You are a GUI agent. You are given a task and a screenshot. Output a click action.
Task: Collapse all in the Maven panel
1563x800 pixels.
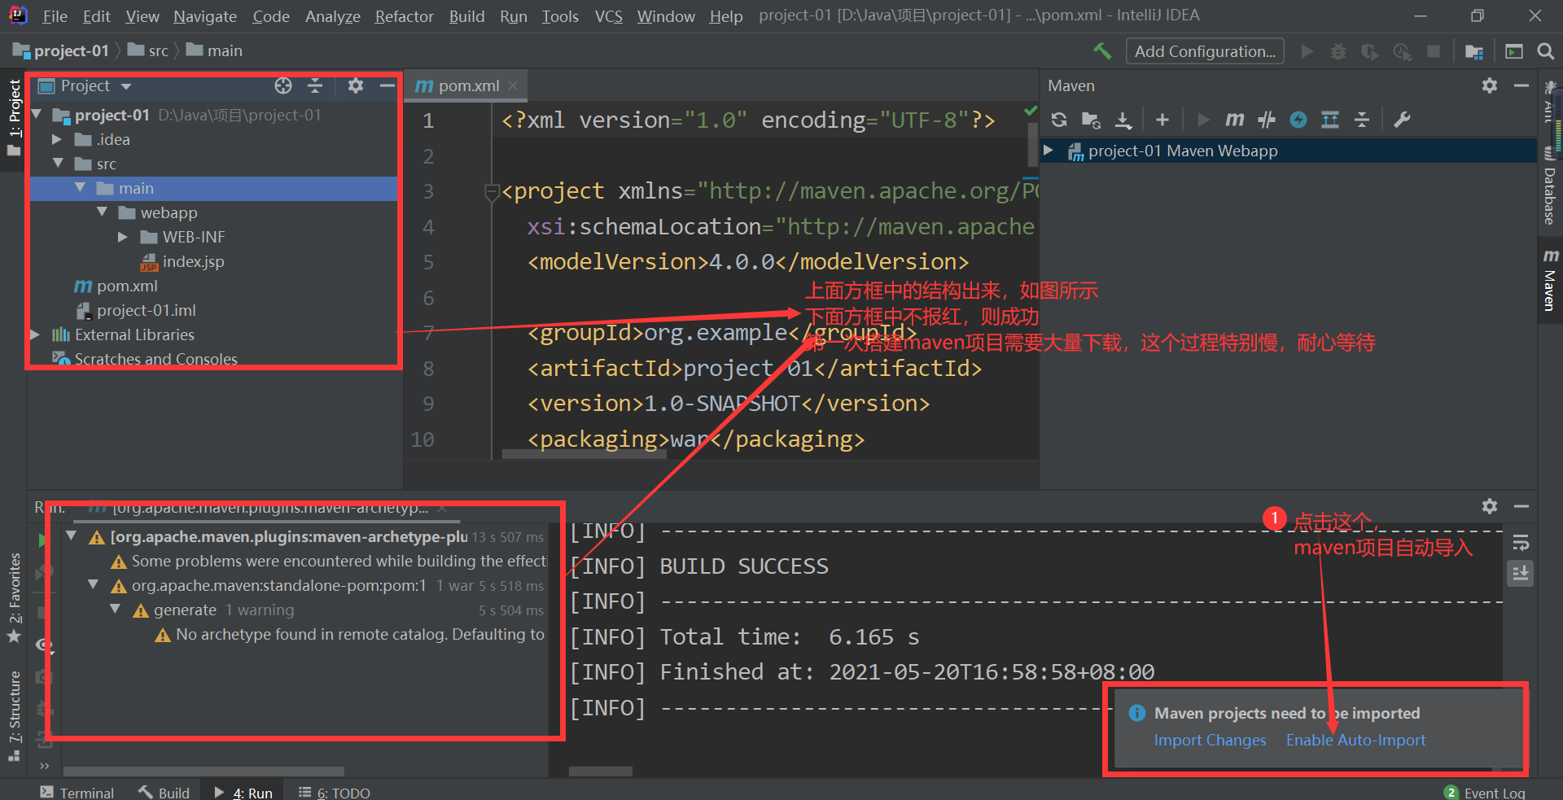coord(1362,120)
